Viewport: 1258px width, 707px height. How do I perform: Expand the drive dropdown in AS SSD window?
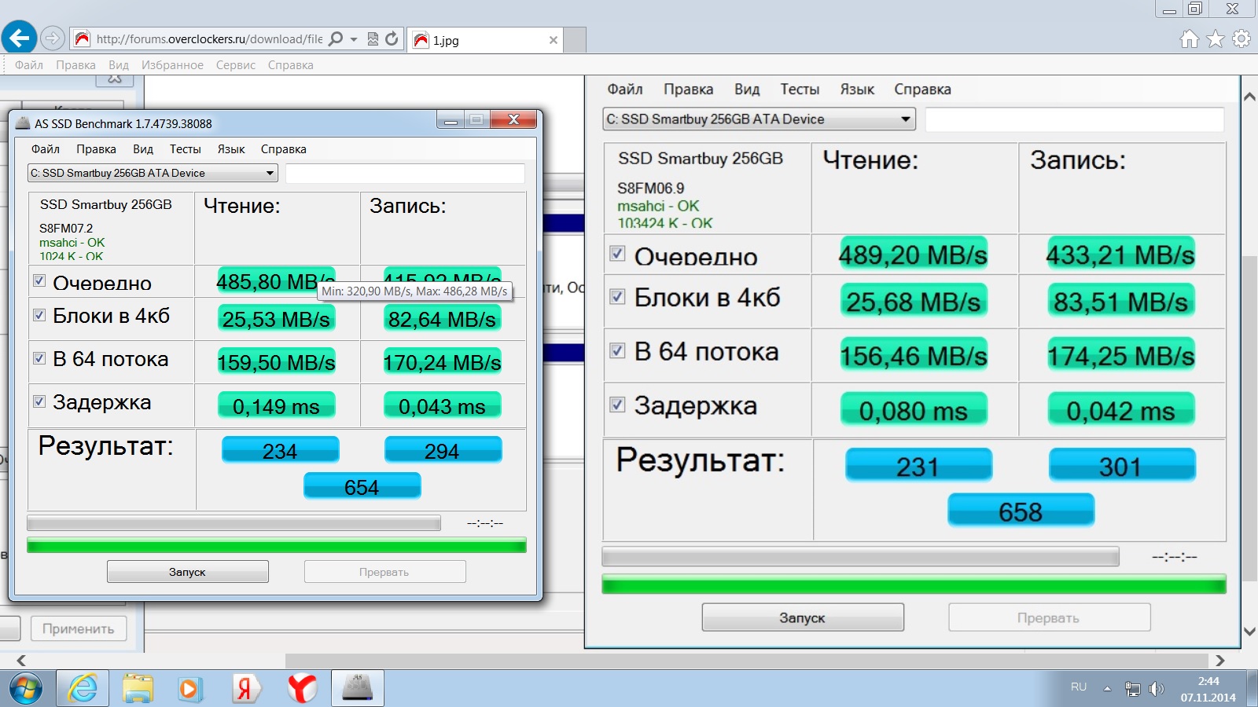[x=270, y=173]
